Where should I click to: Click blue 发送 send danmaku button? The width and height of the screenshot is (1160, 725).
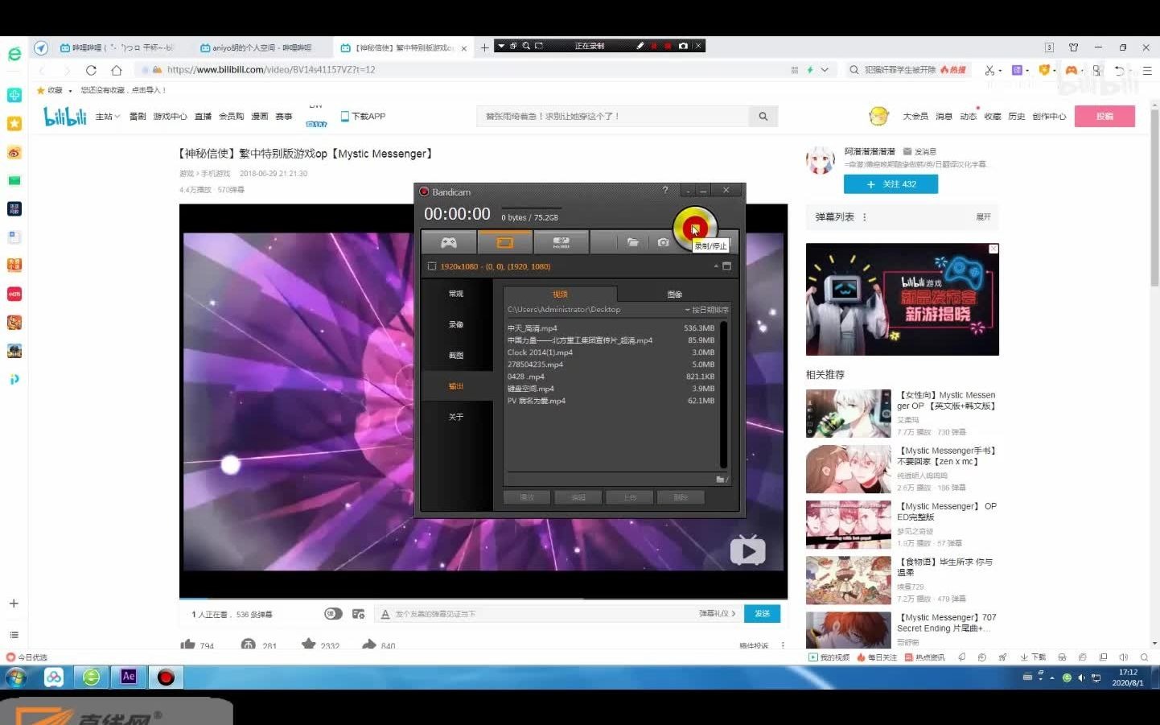[x=762, y=614]
